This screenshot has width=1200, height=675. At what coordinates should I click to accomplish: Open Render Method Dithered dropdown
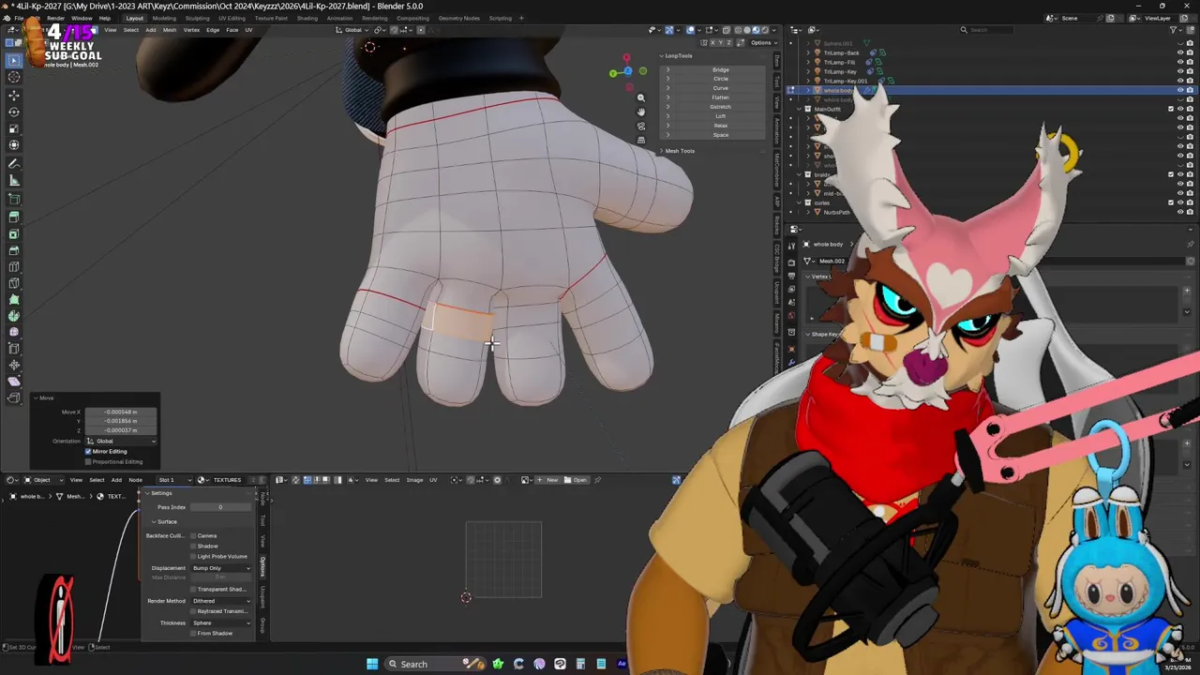pos(221,600)
